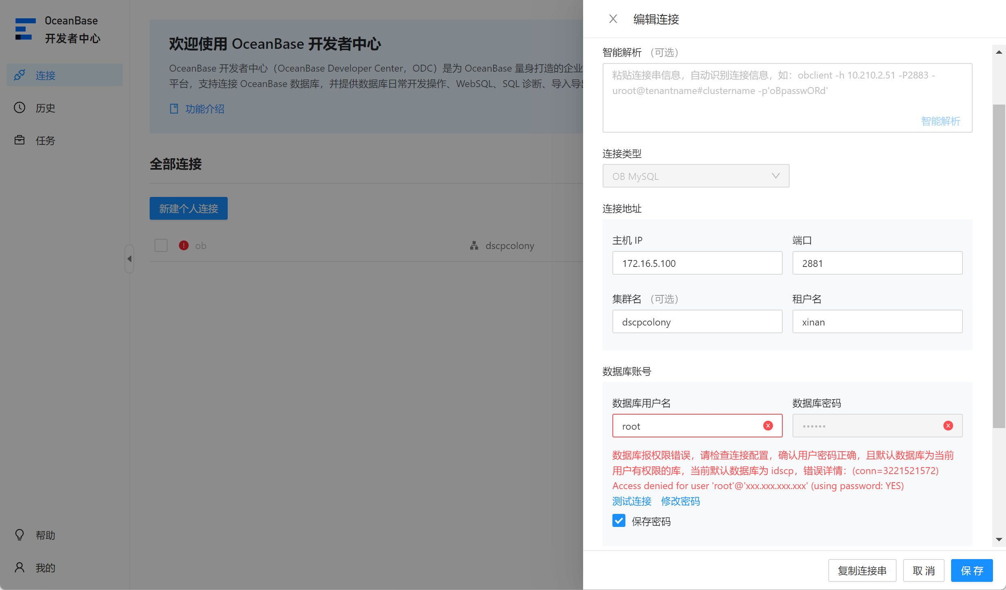Click the 连接类型 dropdown chevron arrow
The width and height of the screenshot is (1006, 590).
click(x=775, y=176)
